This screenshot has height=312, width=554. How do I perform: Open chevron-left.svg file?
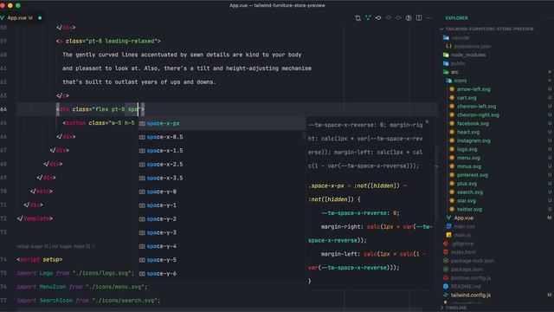[476, 106]
